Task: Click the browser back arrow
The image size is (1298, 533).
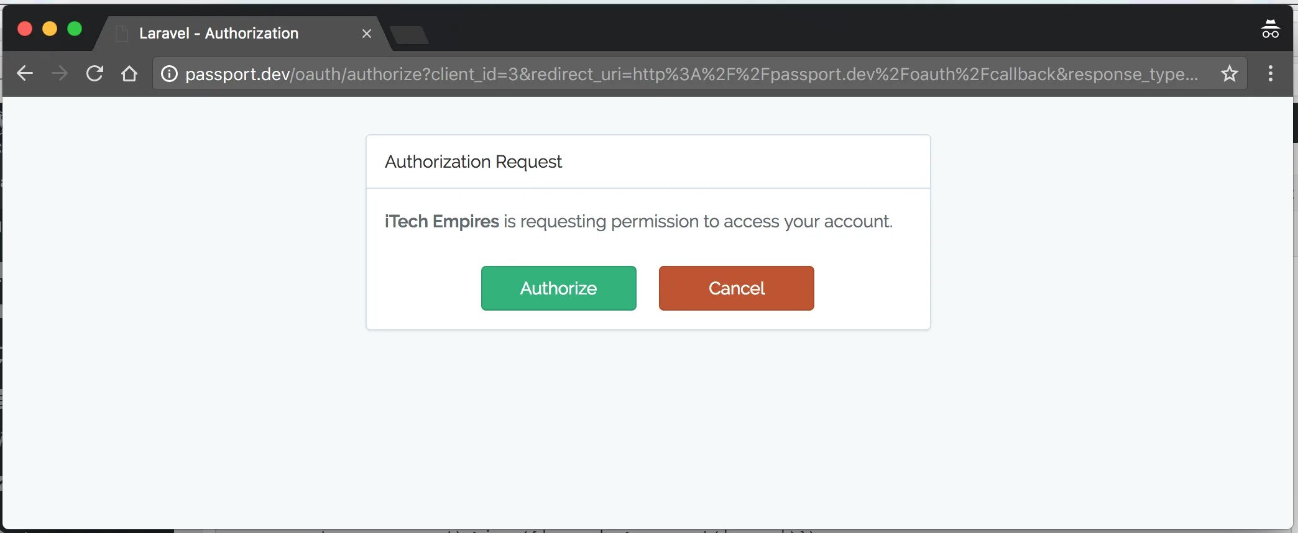Action: point(25,73)
